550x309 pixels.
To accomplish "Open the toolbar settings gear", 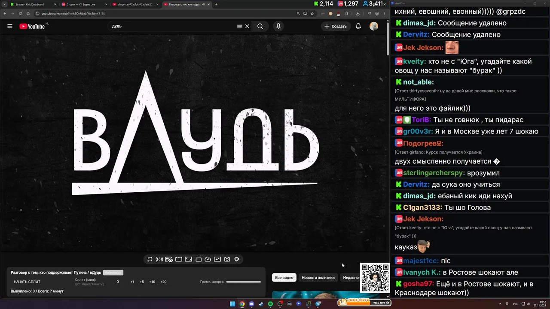I will (x=237, y=259).
